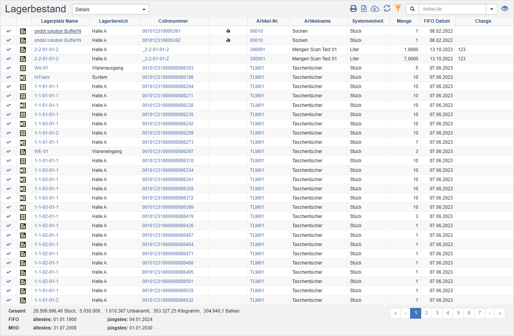Click the grid icon in the InTrans row

[23, 77]
